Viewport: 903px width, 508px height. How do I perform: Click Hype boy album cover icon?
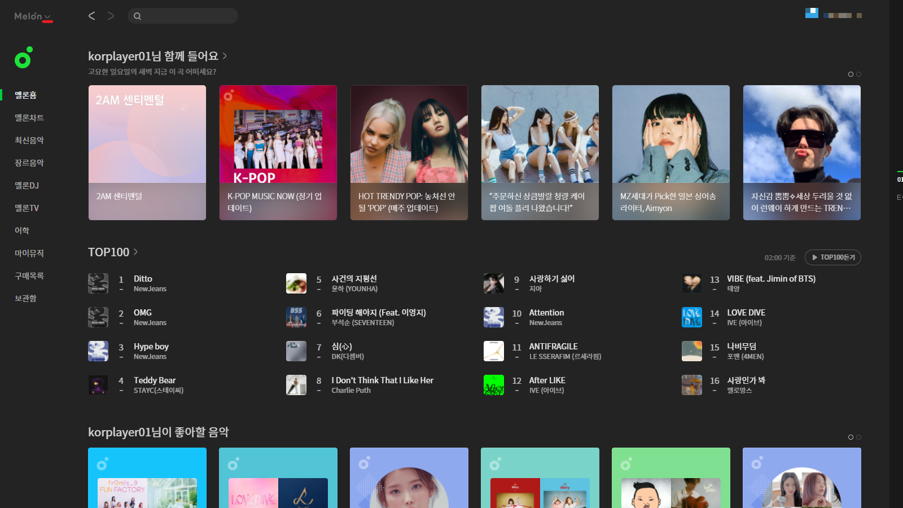point(98,351)
